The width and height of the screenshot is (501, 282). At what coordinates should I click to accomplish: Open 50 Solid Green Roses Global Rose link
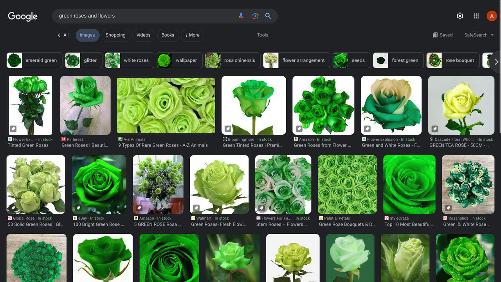pyautogui.click(x=36, y=224)
